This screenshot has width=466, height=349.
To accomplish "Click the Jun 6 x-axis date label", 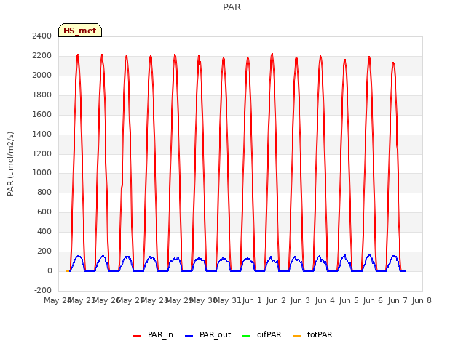I will pos(373,300).
